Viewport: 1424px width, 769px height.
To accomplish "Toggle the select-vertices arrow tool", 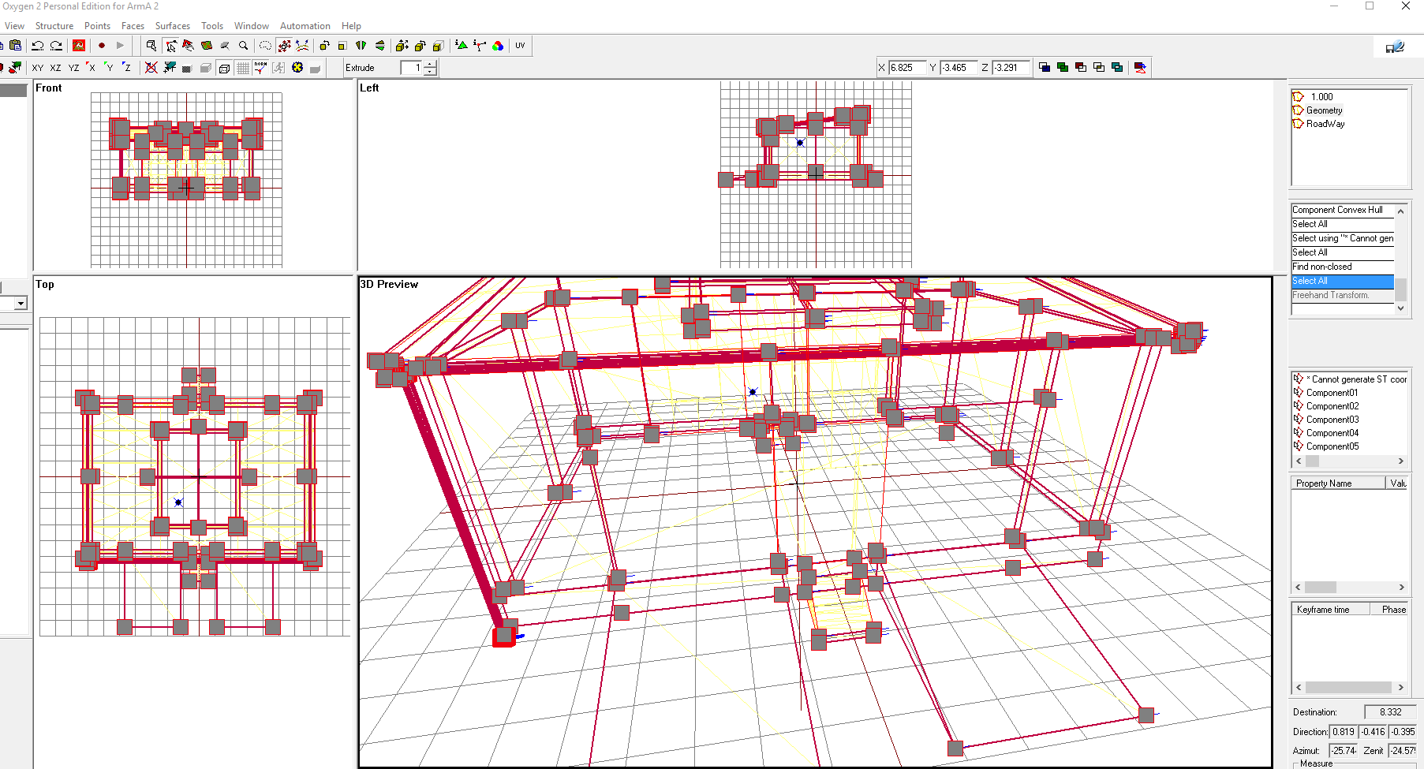I will point(170,46).
